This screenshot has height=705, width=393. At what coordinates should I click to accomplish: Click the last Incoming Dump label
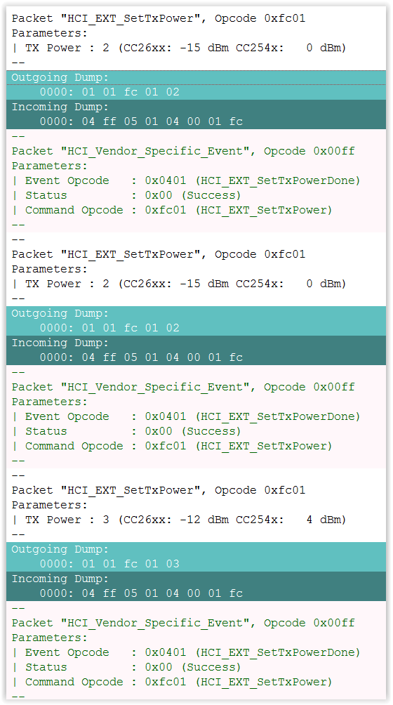[x=60, y=579]
